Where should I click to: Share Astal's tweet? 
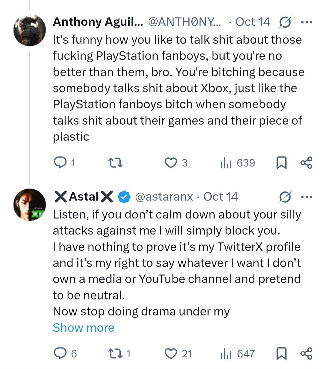pos(306,354)
